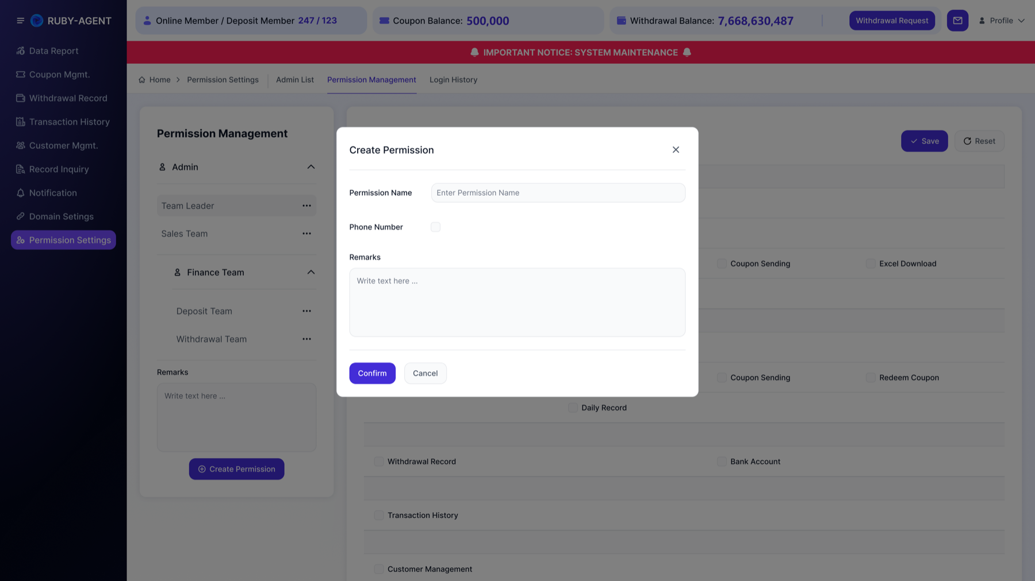
Task: Click the Cancel button in dialog
Action: click(x=425, y=373)
